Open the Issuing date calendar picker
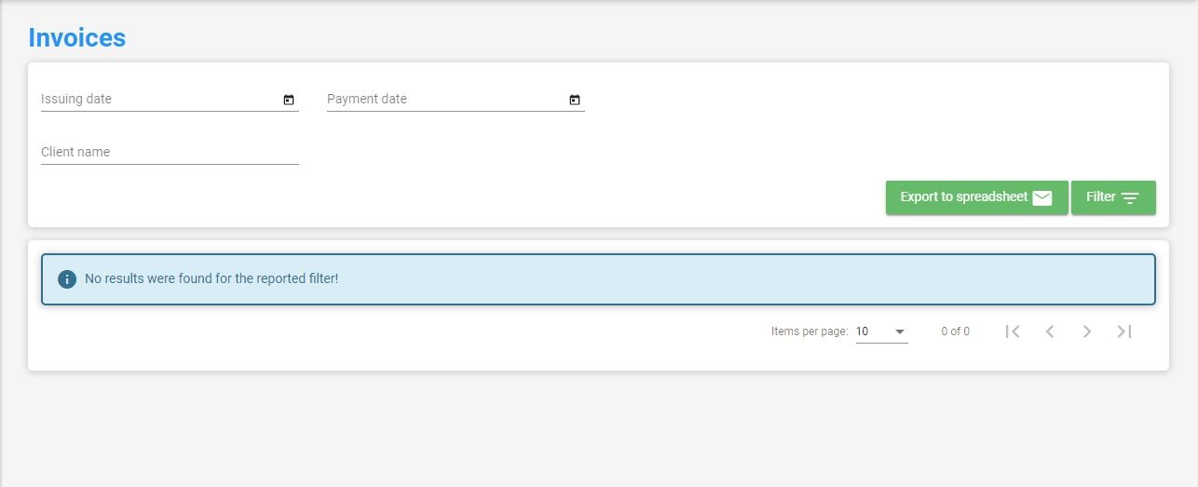The width and height of the screenshot is (1198, 487). point(289,100)
